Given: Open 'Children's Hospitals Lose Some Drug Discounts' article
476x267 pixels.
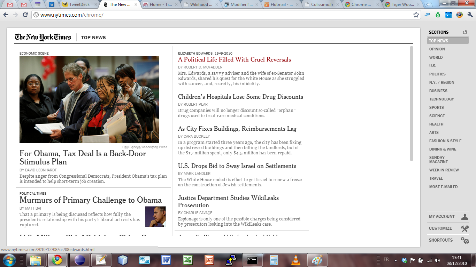Looking at the screenshot, I should (240, 97).
